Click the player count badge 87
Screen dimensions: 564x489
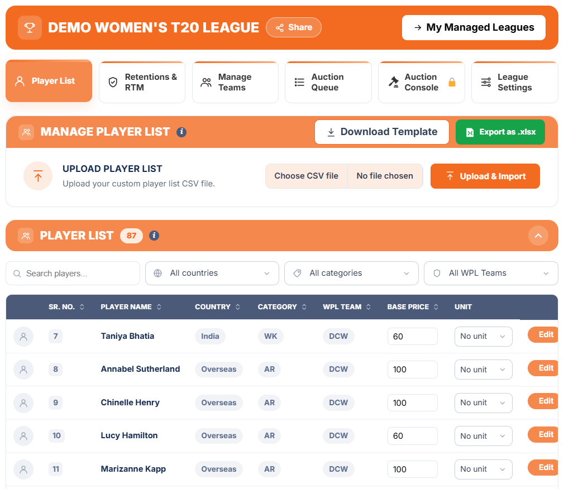(131, 236)
